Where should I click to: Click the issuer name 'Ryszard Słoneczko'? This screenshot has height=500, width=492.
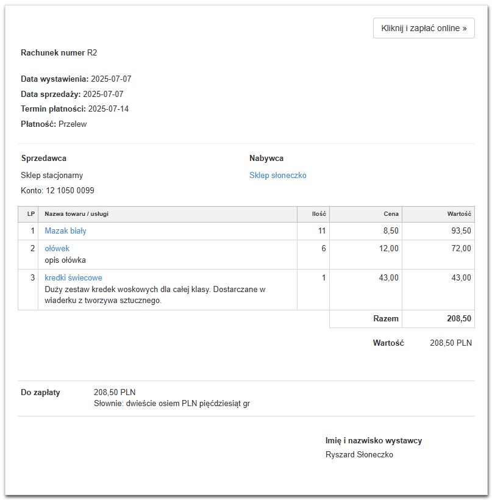click(359, 455)
